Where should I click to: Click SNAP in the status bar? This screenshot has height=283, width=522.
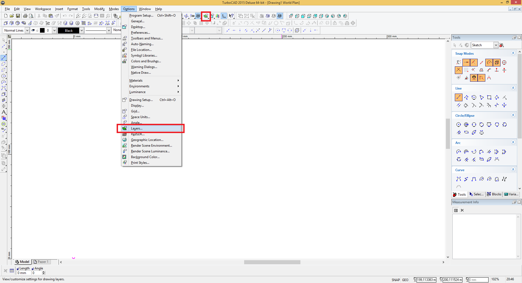coord(396,280)
